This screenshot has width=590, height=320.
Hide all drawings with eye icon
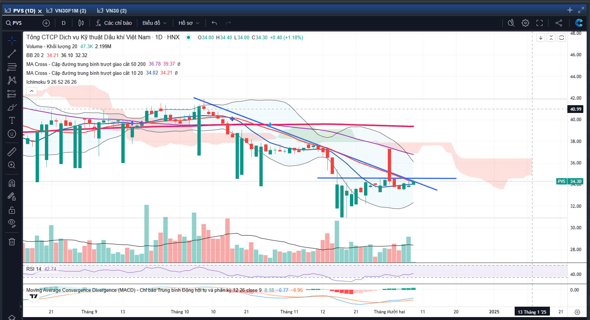[x=12, y=223]
